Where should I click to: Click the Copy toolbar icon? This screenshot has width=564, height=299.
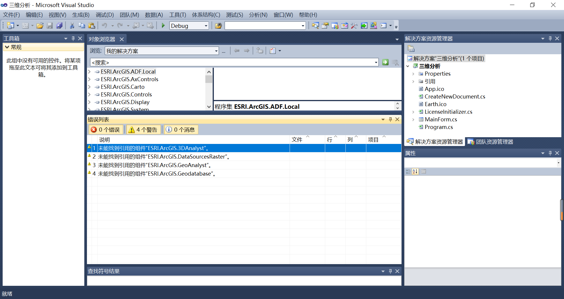click(82, 26)
